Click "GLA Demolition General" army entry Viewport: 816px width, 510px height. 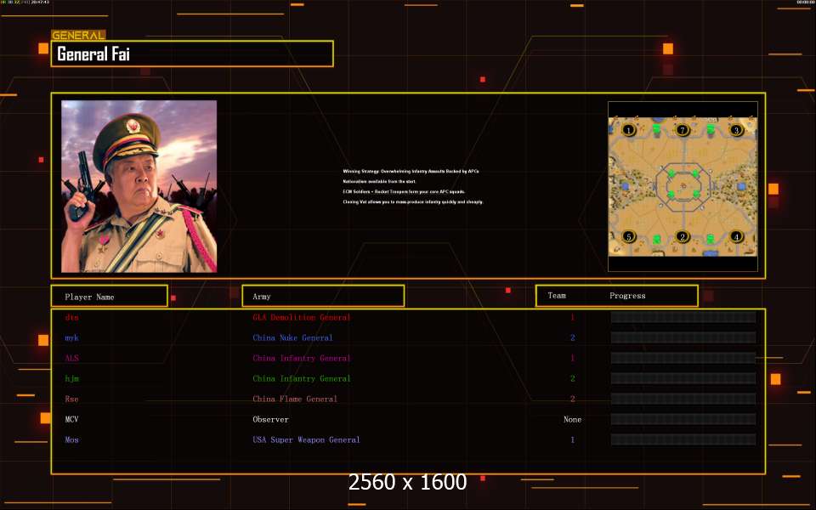(301, 317)
